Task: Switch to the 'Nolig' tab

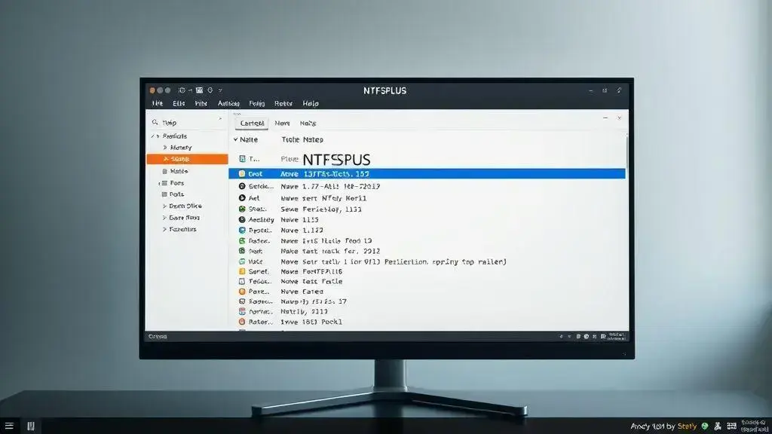Action: (308, 124)
